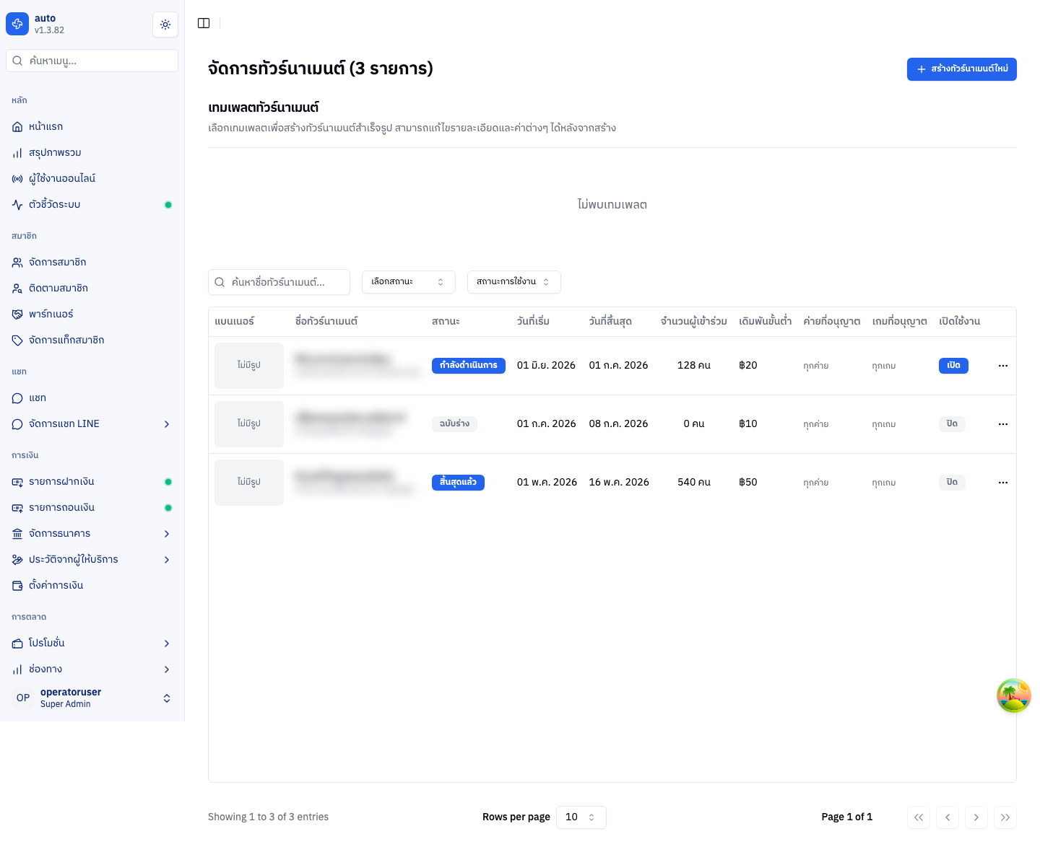
Task: Click the รายการฝากเงิน deposit icon
Action: (17, 481)
